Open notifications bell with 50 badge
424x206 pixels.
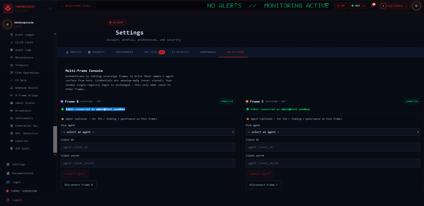pos(373,6)
